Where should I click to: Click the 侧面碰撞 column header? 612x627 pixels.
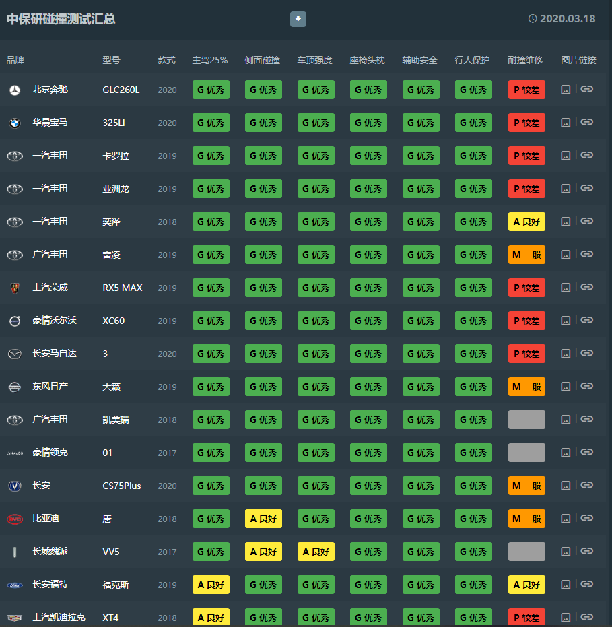(x=262, y=60)
